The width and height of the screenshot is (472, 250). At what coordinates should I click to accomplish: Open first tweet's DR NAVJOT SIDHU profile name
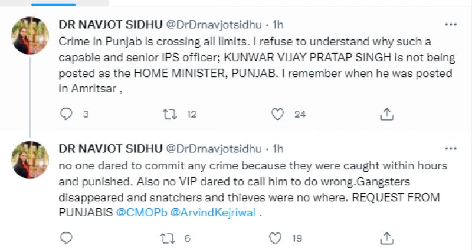click(111, 25)
